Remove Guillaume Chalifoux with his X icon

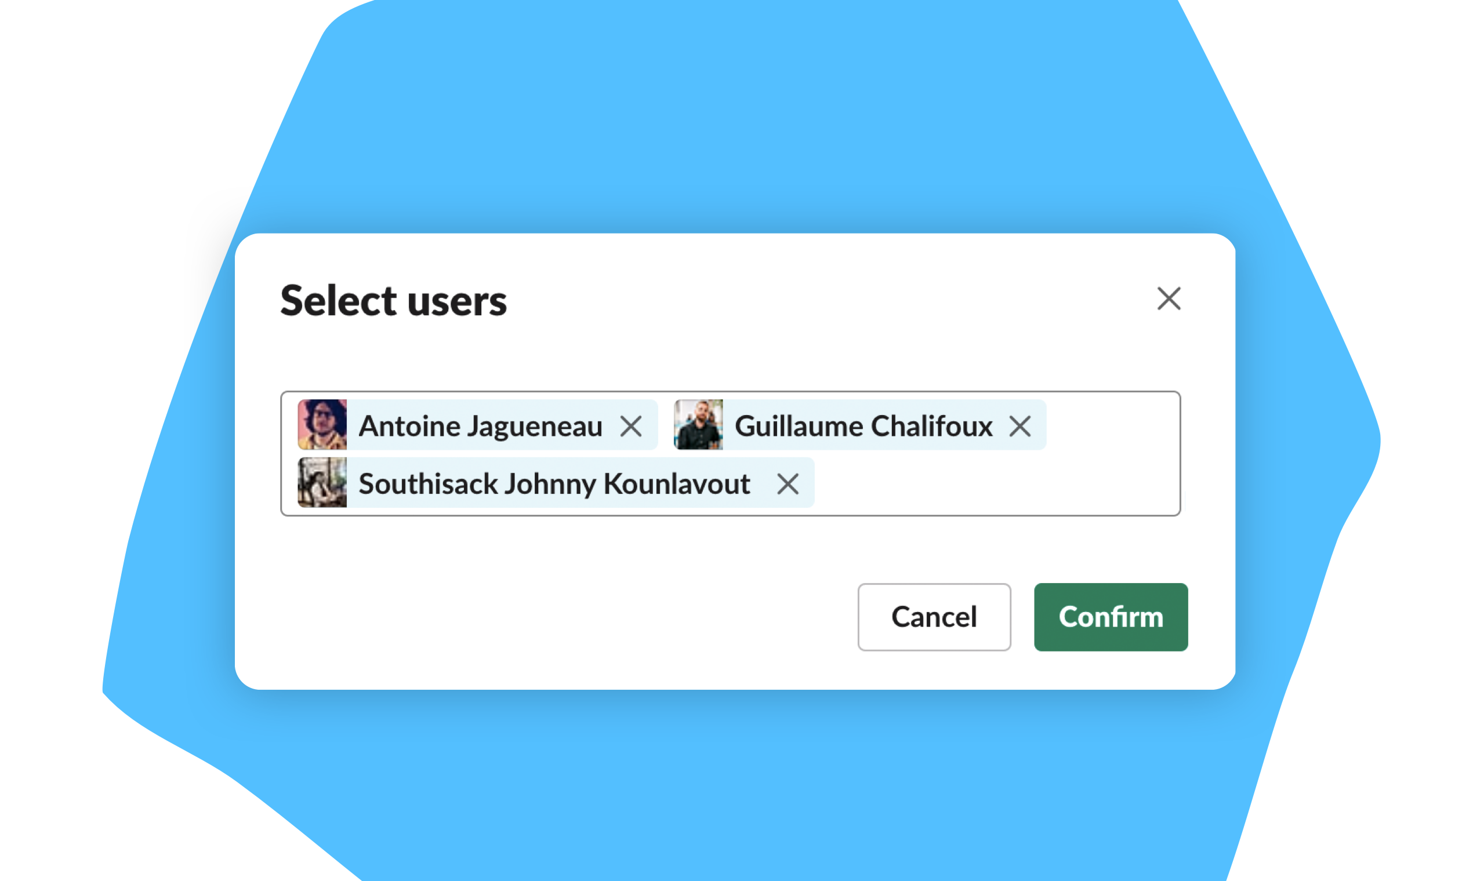click(1021, 425)
